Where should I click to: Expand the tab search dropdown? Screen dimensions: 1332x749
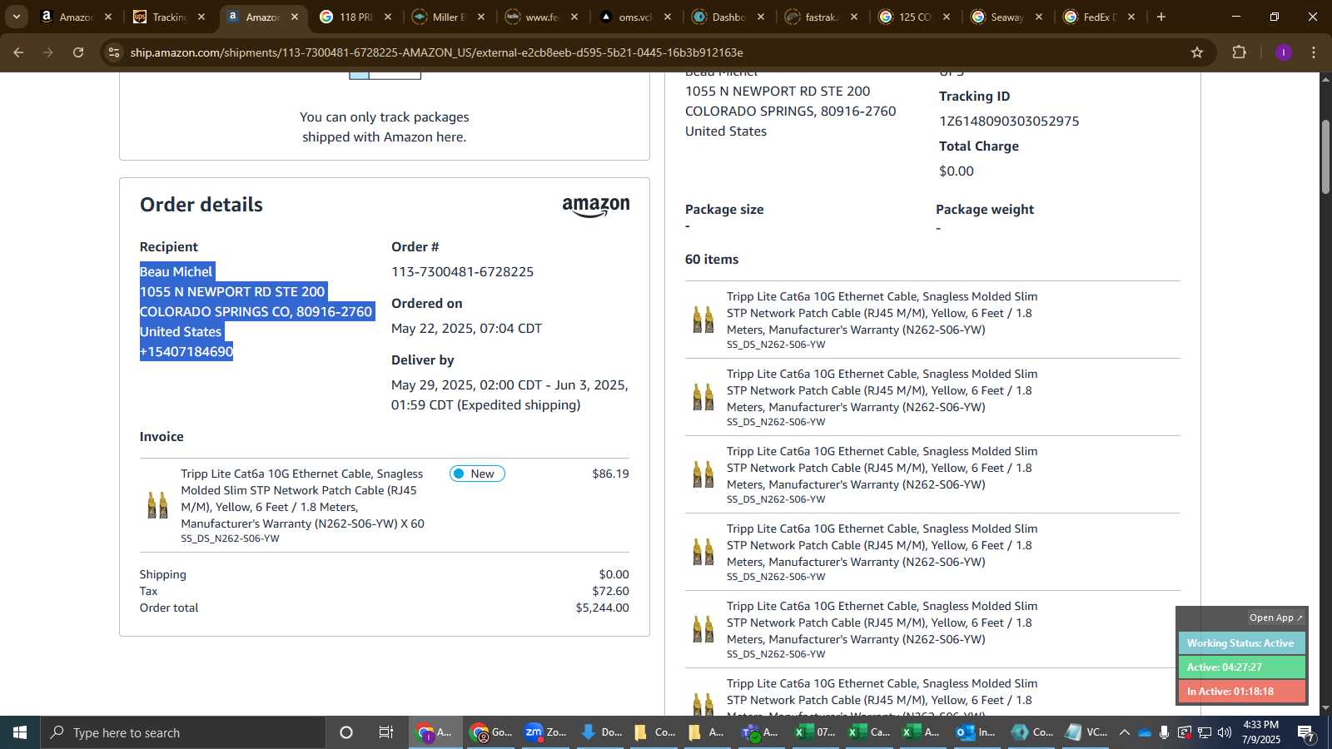[x=16, y=17]
